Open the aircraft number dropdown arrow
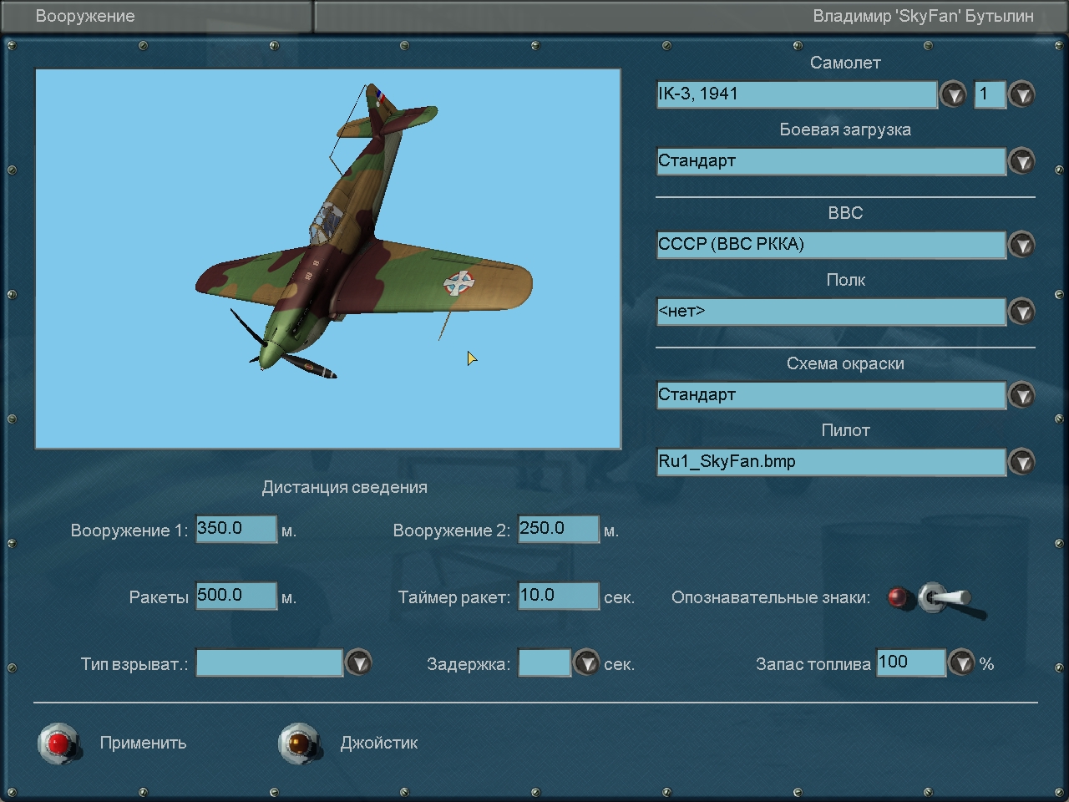This screenshot has height=802, width=1069. coord(1021,94)
